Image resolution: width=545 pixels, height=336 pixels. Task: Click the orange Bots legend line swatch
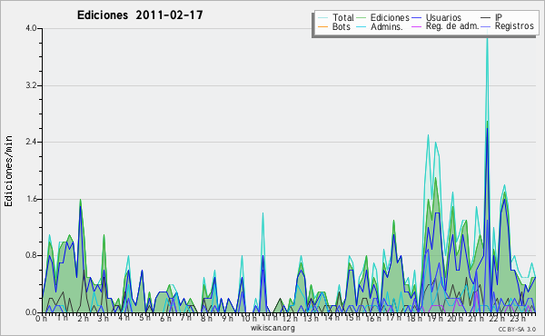tap(322, 26)
